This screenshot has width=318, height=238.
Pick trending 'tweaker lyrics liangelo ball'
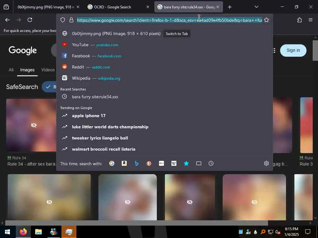164,138
